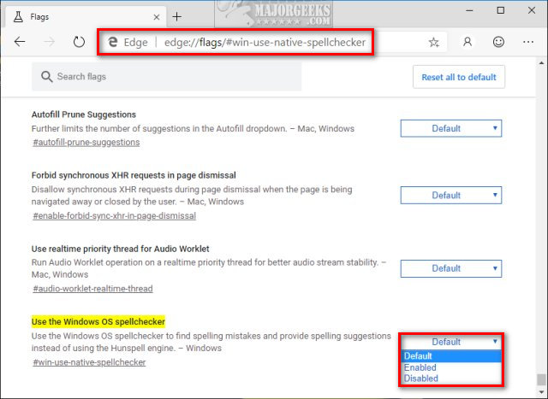Open the Settings and more ellipsis menu
548x399 pixels.
click(528, 42)
